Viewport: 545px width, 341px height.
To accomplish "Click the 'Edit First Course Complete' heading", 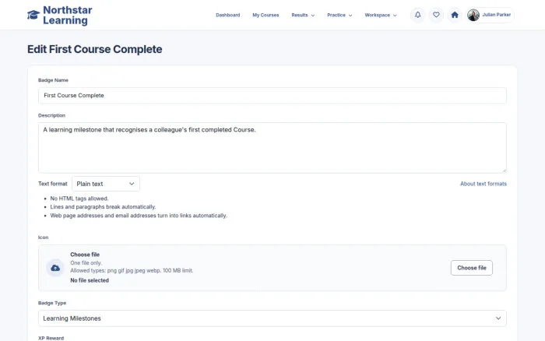I will (94, 49).
